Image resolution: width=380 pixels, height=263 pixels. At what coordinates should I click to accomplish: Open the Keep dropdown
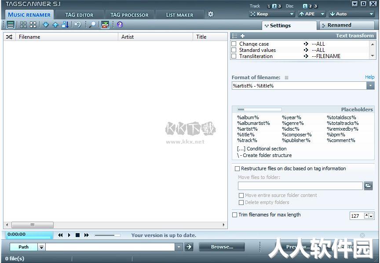tap(272, 14)
